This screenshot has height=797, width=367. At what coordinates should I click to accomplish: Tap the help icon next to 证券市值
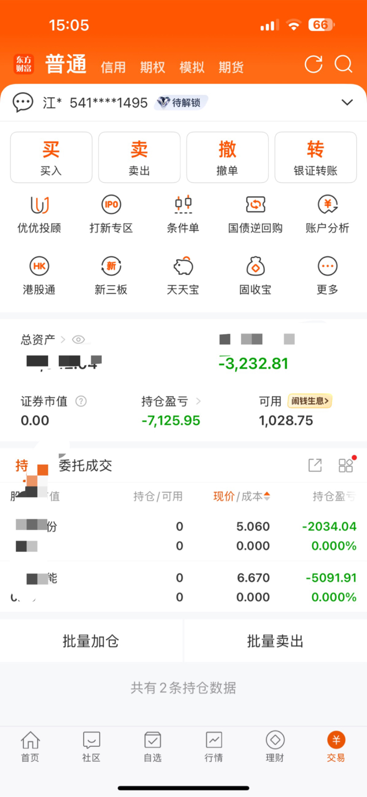tap(81, 401)
